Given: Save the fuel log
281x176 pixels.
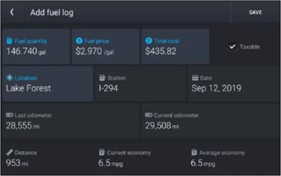Looking at the screenshot, I should (255, 12).
